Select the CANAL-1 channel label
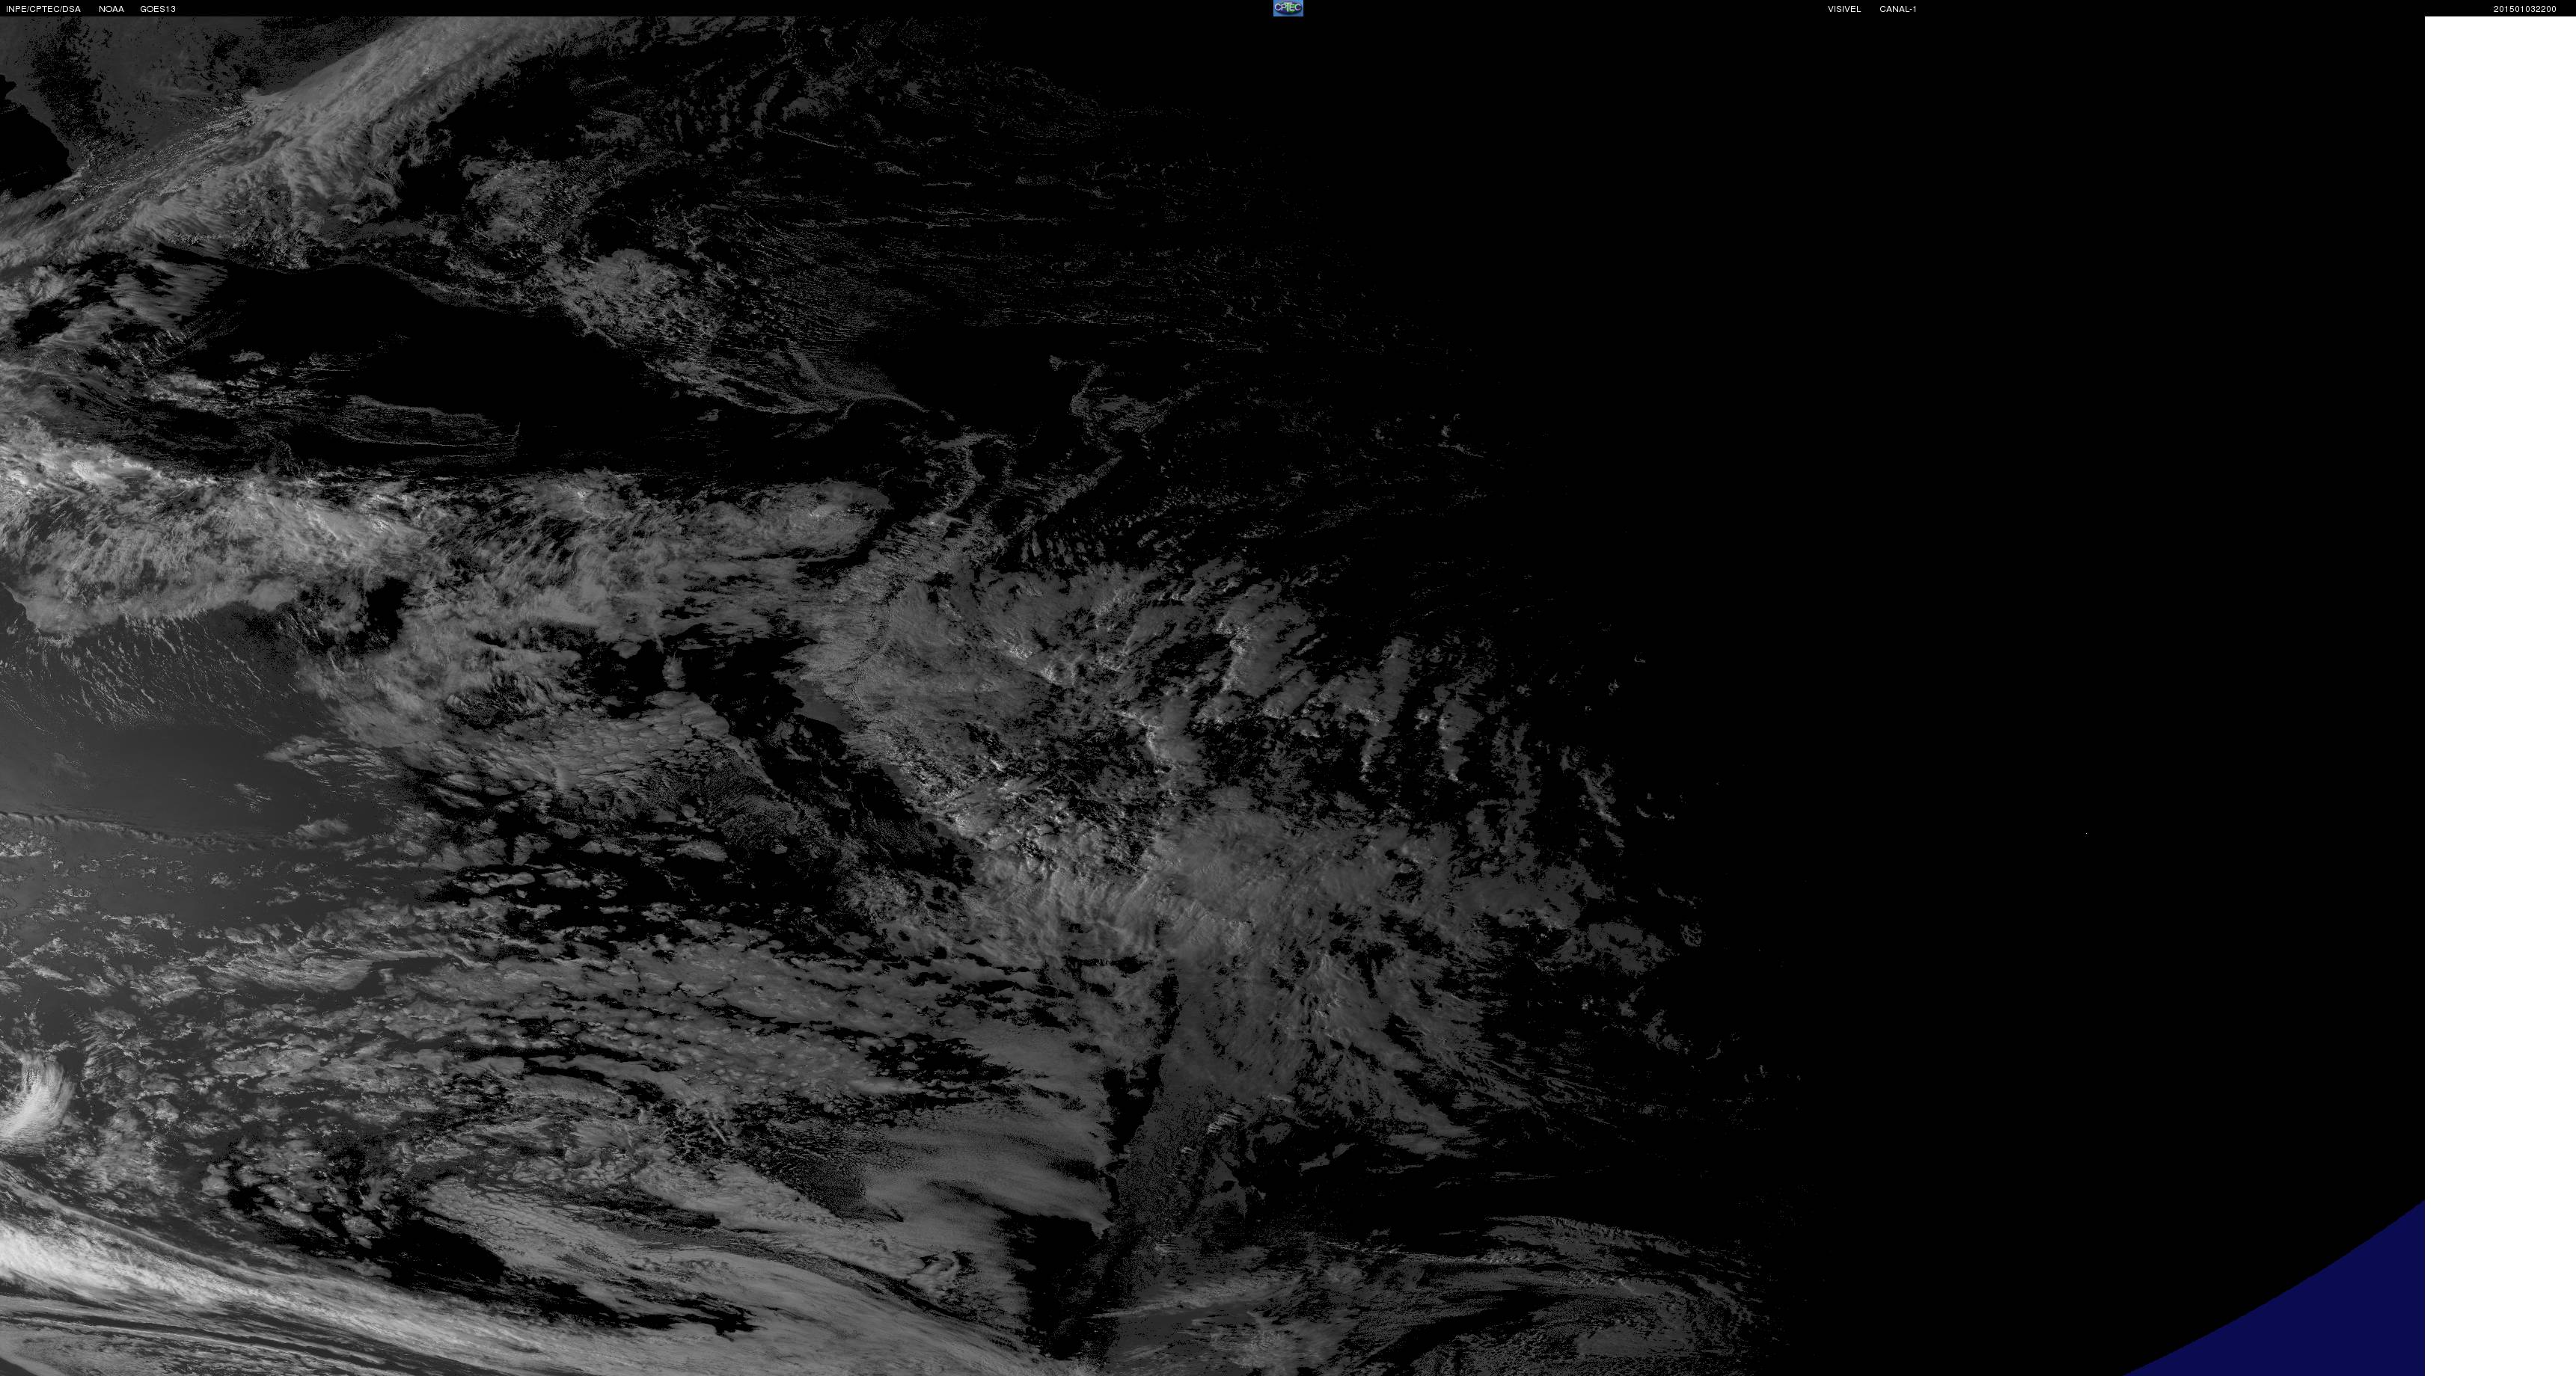 click(x=1898, y=9)
